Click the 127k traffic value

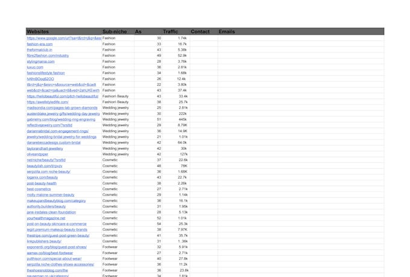click(184, 154)
